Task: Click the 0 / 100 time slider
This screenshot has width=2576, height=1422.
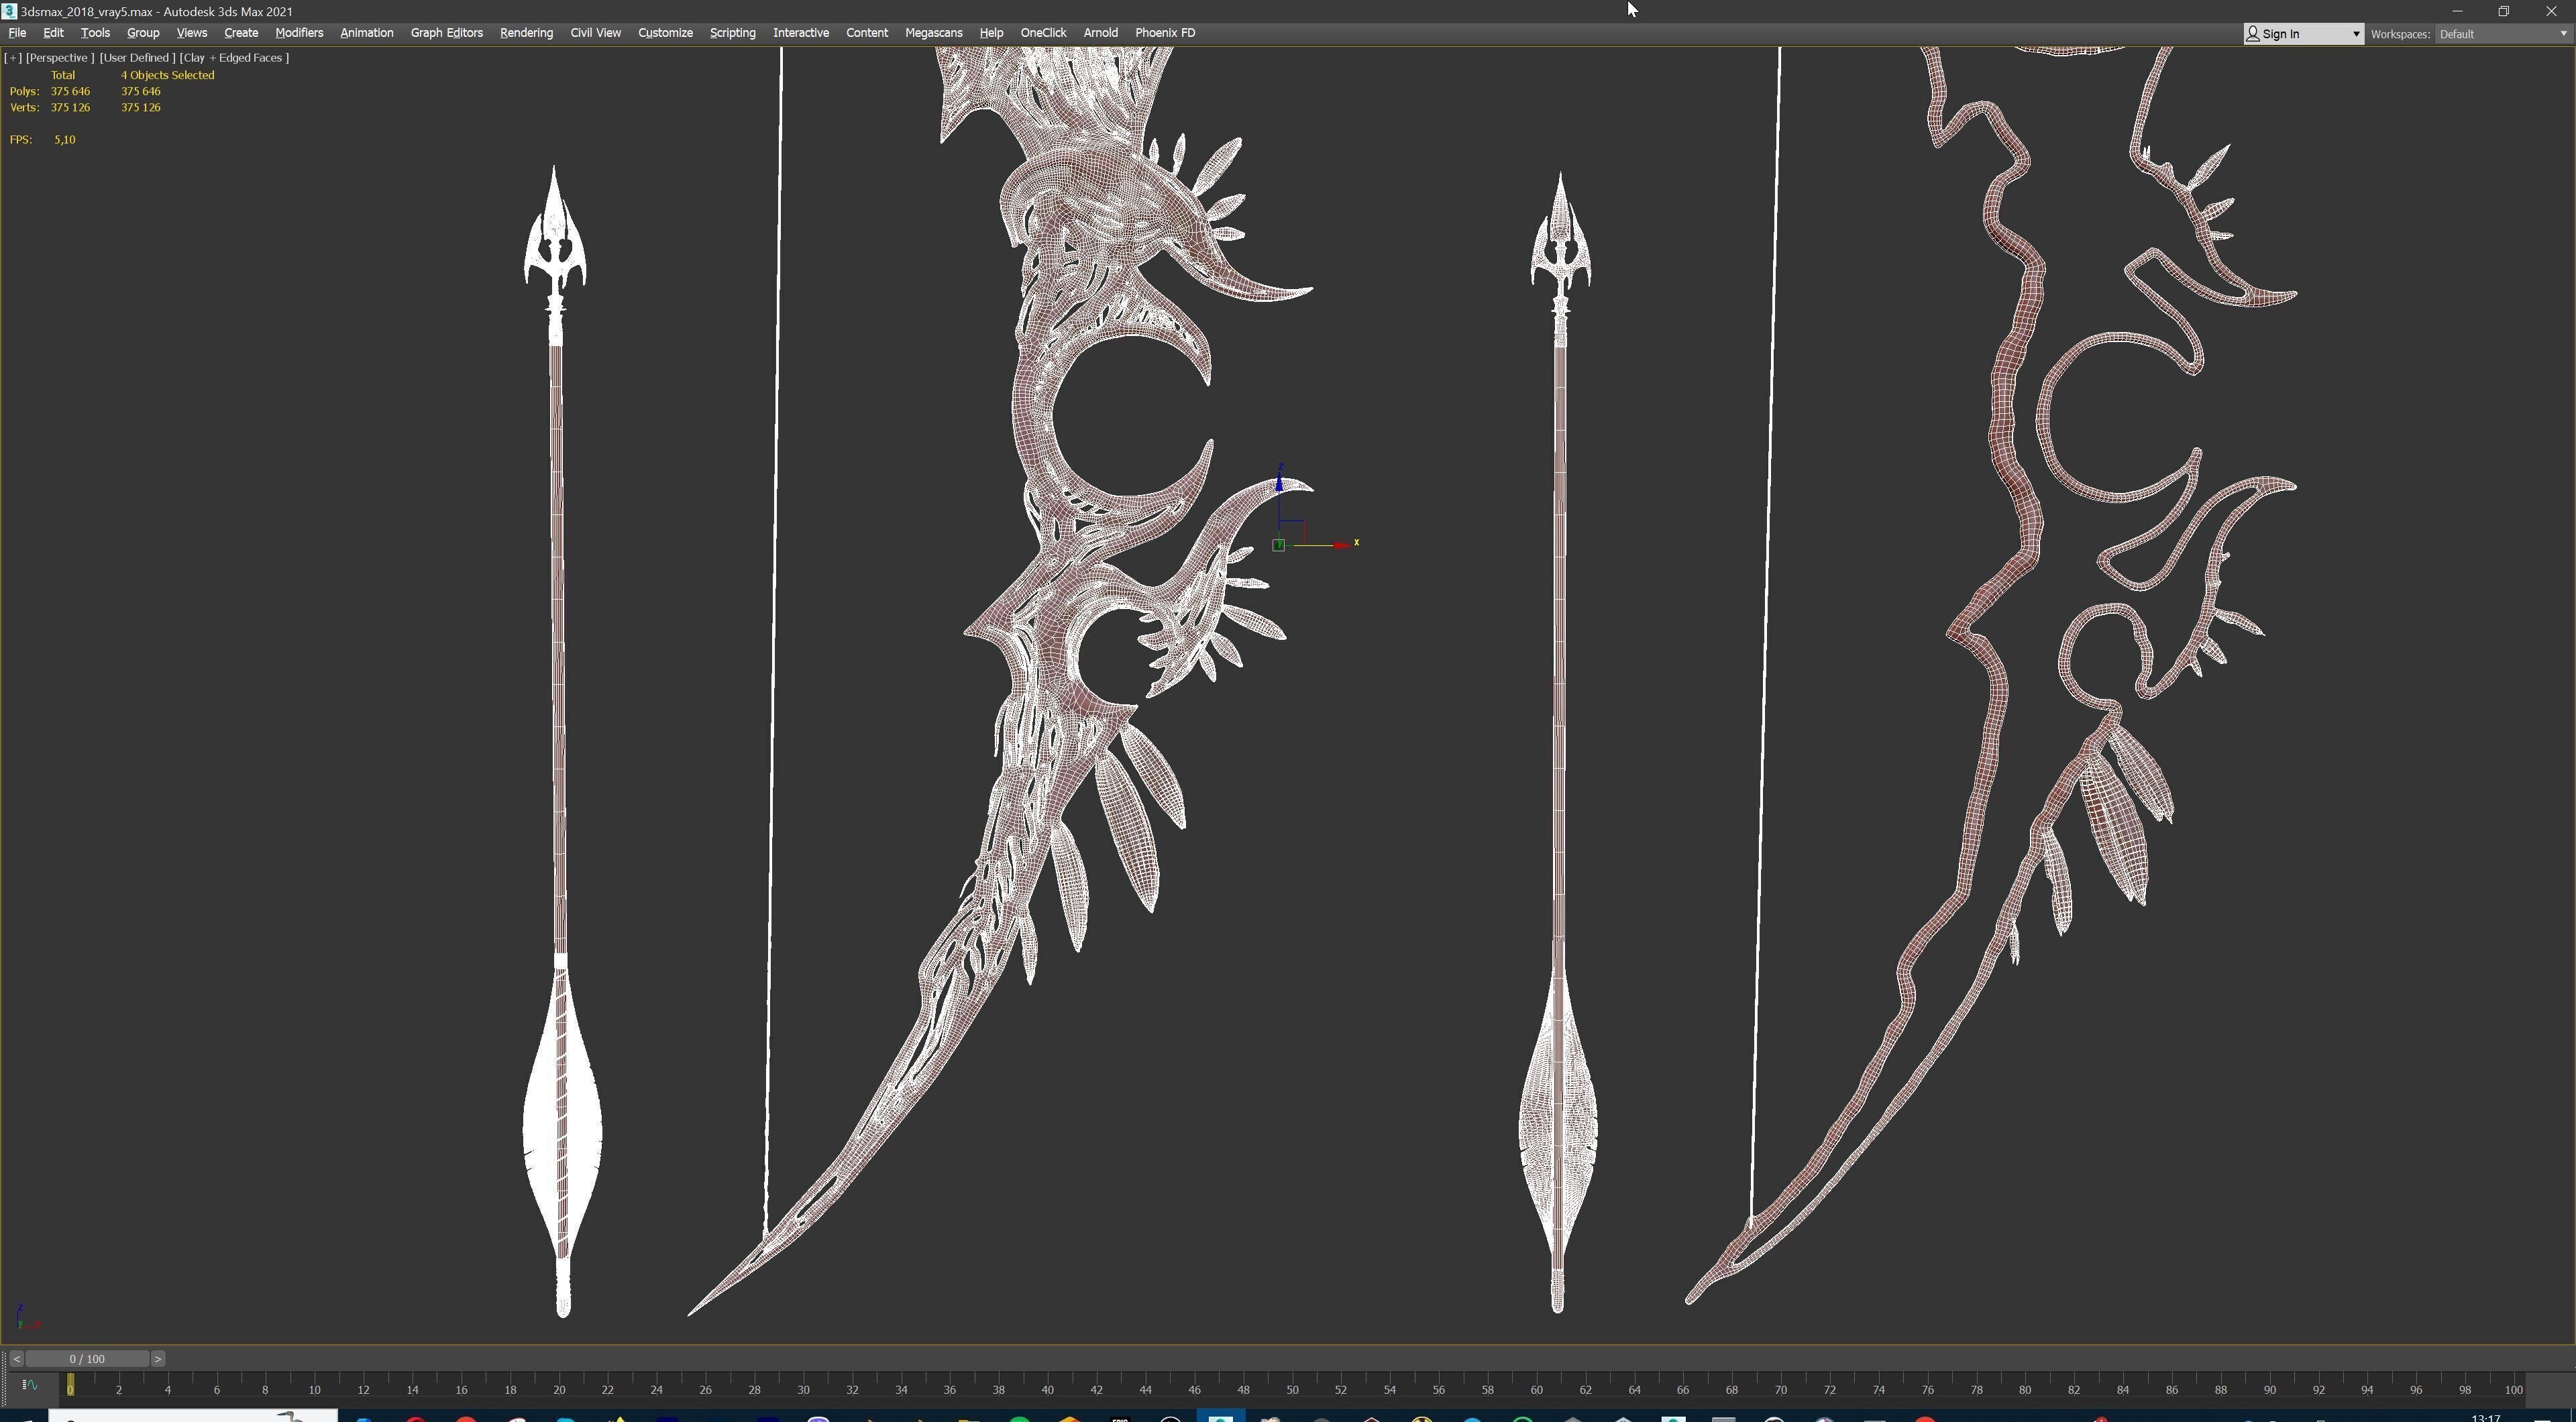Action: [87, 1359]
